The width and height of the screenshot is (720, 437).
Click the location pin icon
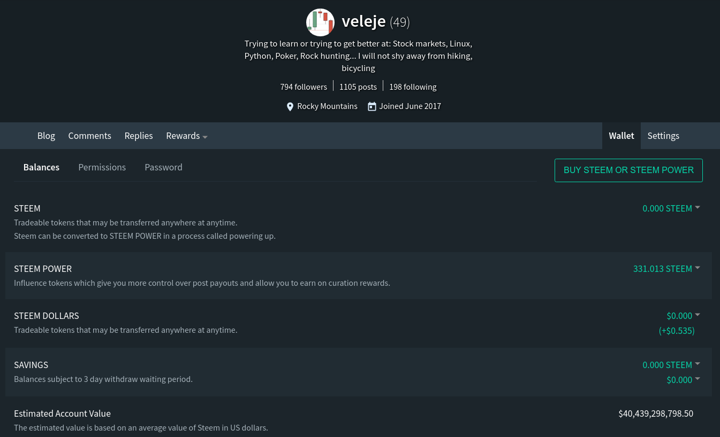tap(290, 107)
